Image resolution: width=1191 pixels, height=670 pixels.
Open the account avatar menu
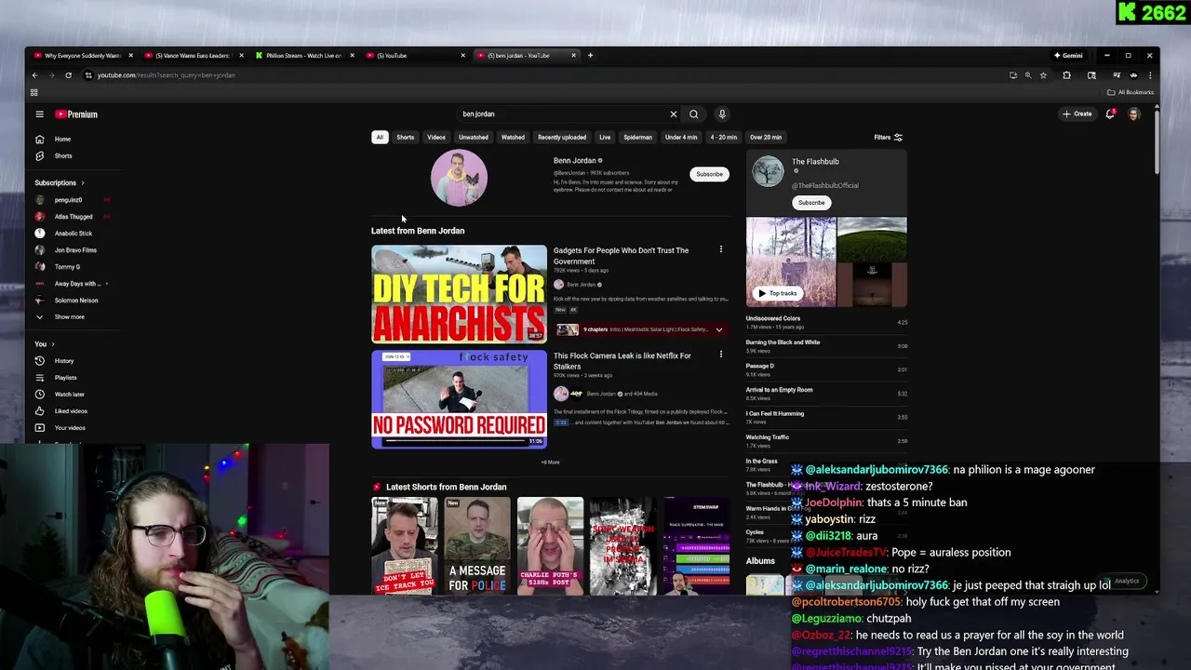1133,114
